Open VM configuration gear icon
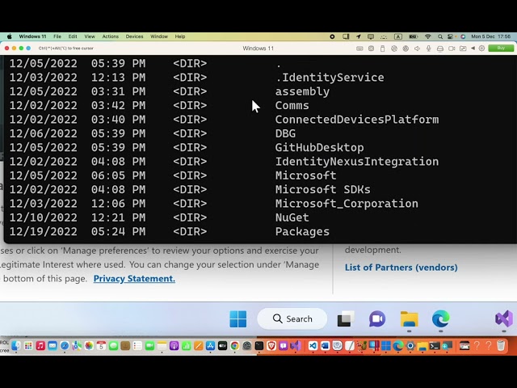Viewport: 517px width, 388px height. pyautogui.click(x=481, y=48)
